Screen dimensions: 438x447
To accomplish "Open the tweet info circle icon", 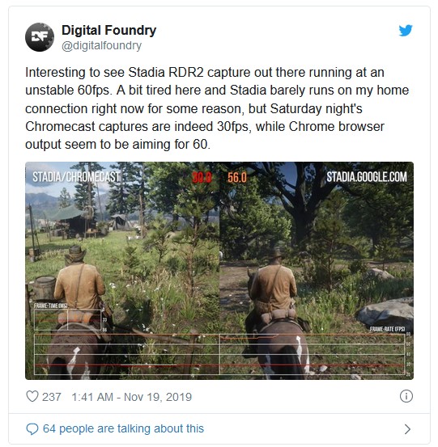I will click(406, 396).
